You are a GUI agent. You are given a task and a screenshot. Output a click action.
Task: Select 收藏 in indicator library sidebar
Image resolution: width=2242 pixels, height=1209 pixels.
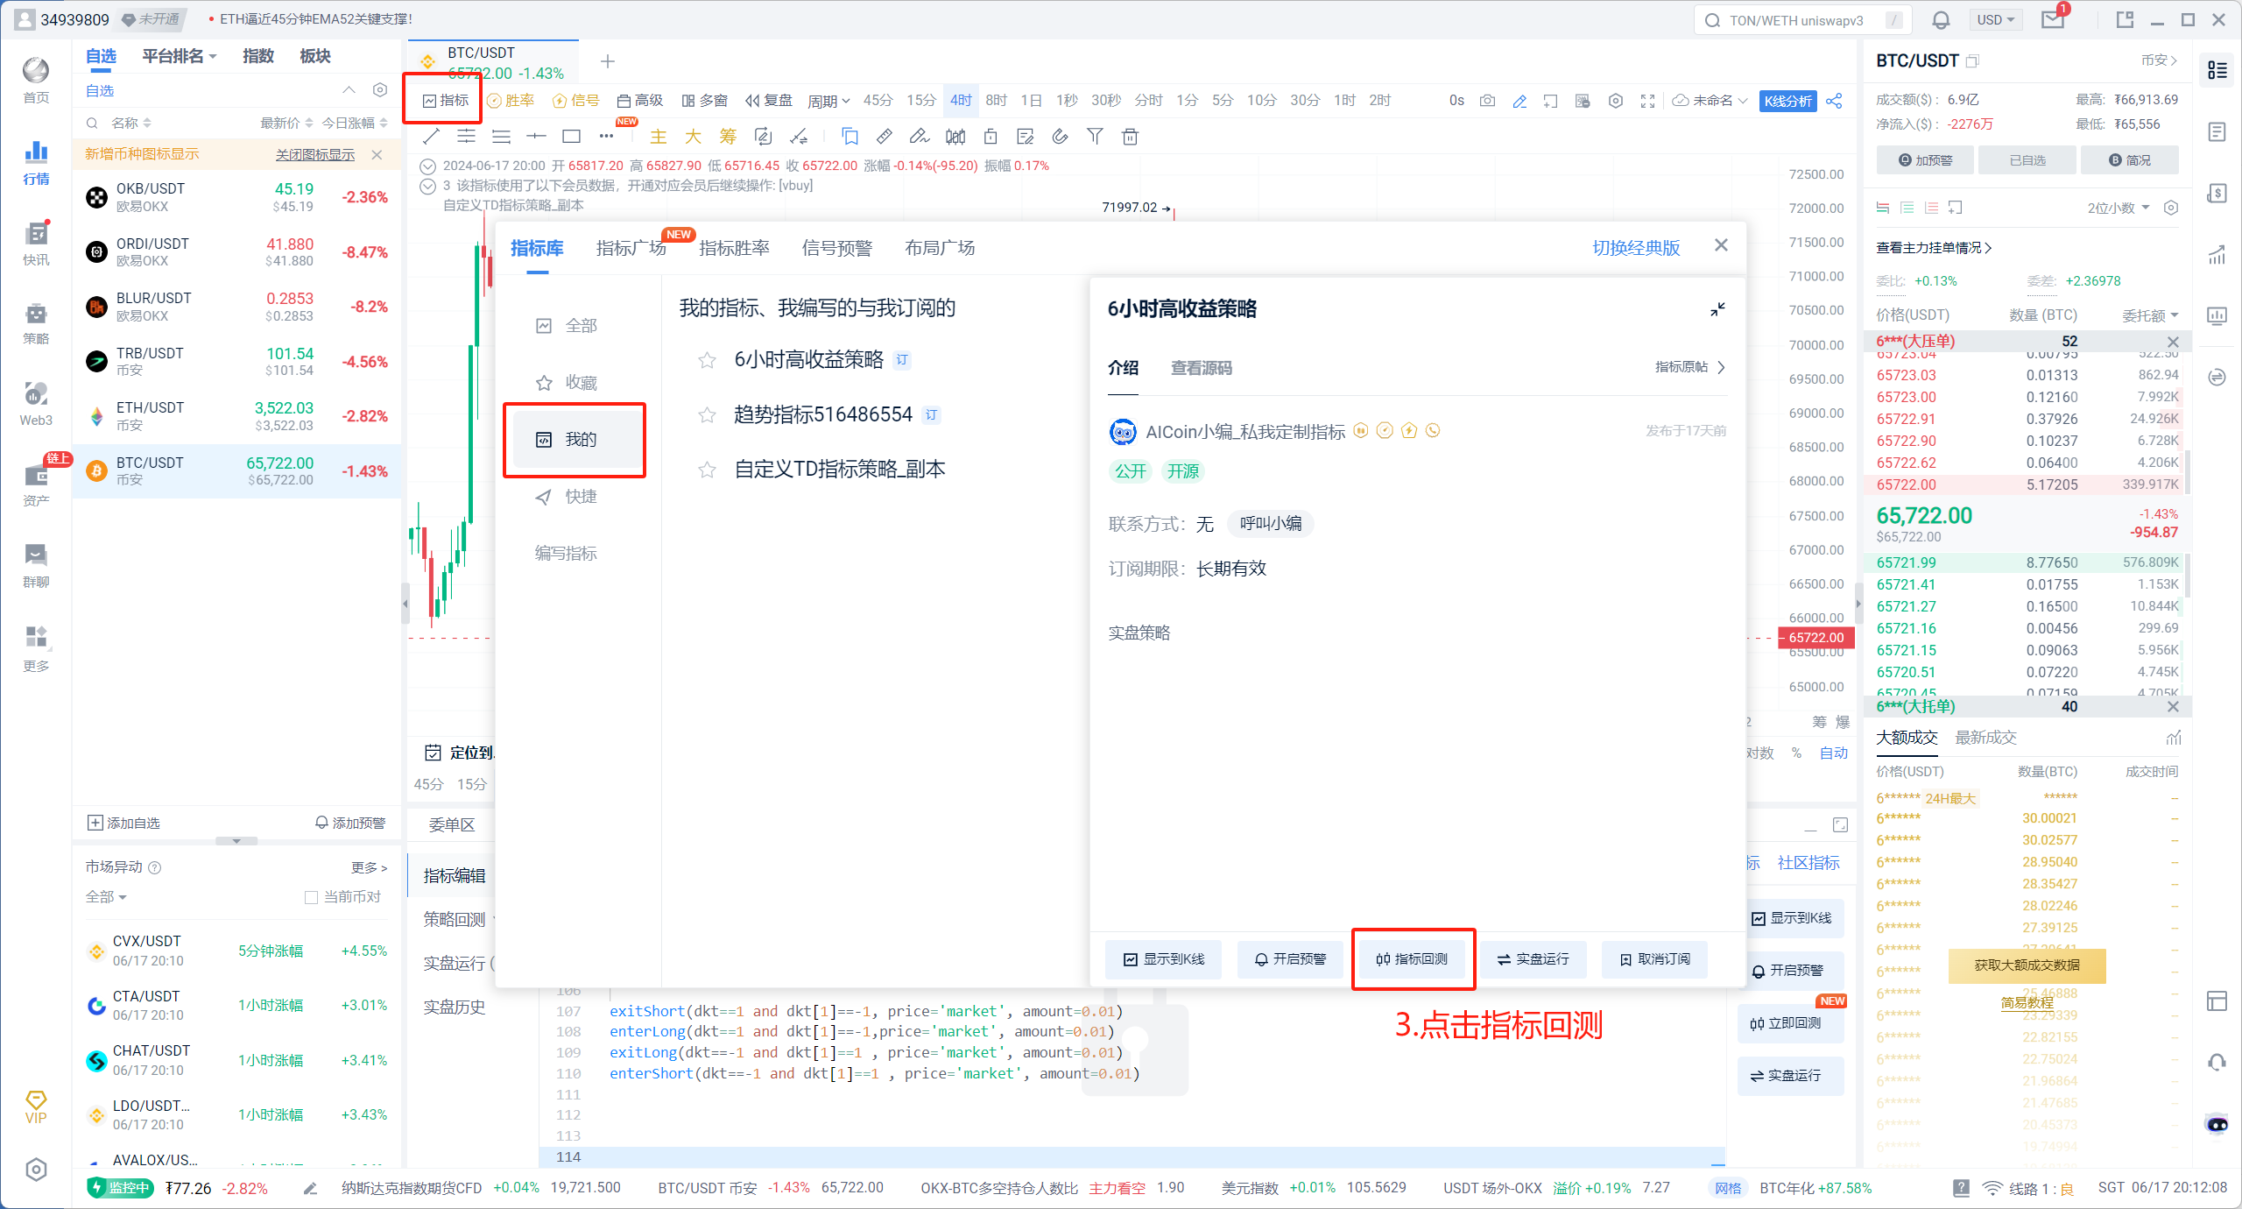[x=566, y=383]
